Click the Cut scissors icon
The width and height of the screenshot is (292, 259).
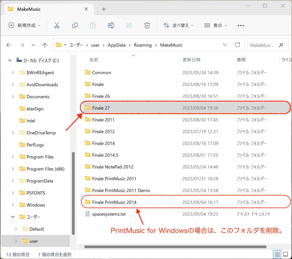[57, 25]
